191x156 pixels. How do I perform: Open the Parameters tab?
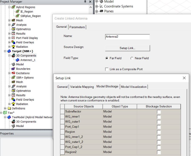tap(77, 27)
